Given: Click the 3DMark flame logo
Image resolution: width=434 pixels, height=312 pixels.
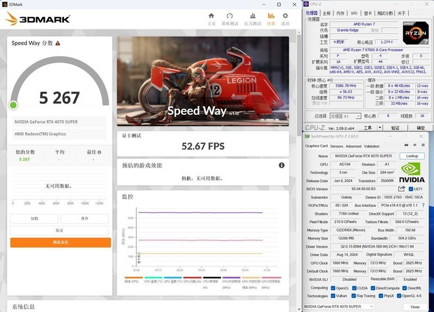Looking at the screenshot, I should (11, 19).
